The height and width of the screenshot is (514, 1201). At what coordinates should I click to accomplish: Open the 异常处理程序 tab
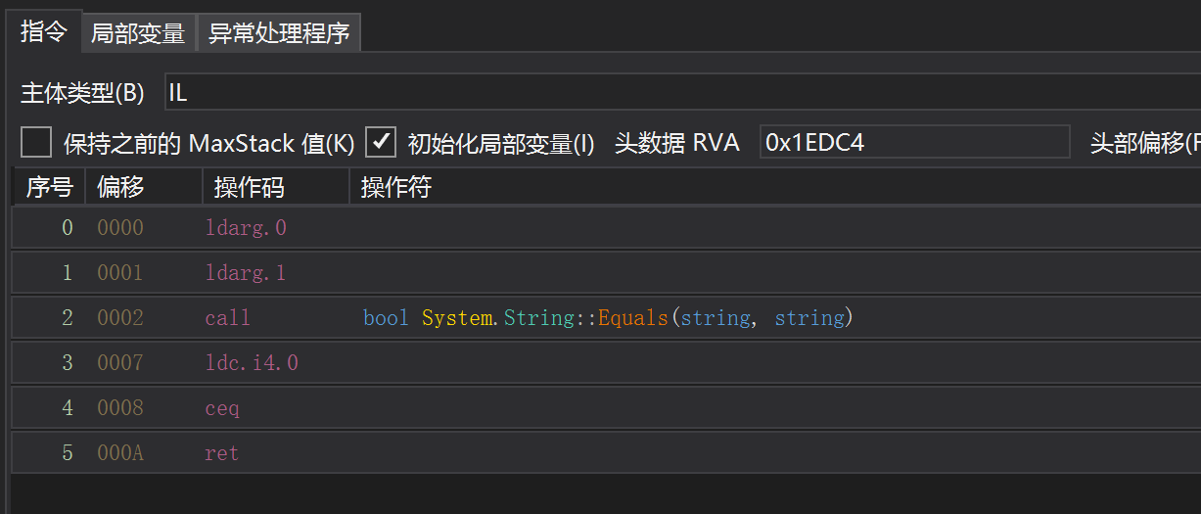(279, 33)
